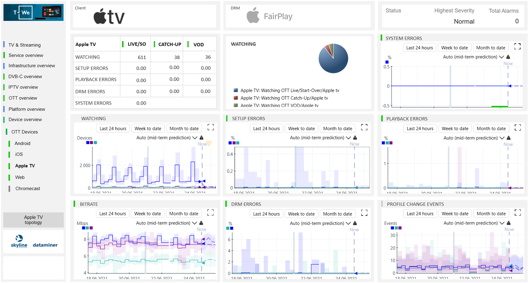Click the T-We logo banner

pyautogui.click(x=33, y=12)
